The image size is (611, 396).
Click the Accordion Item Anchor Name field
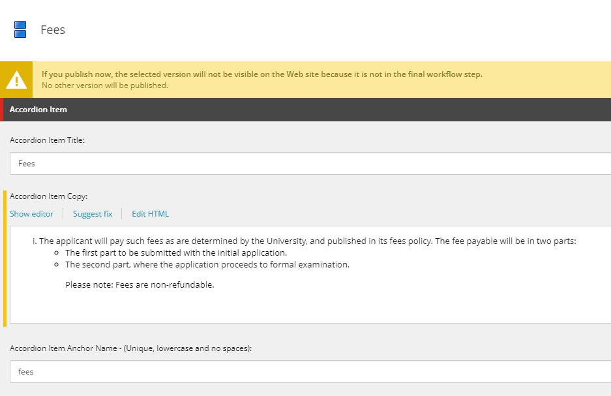(x=310, y=372)
